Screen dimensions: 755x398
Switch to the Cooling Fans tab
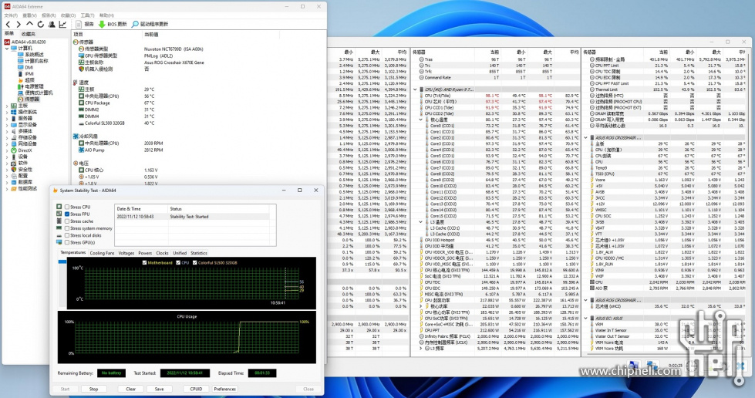point(102,253)
